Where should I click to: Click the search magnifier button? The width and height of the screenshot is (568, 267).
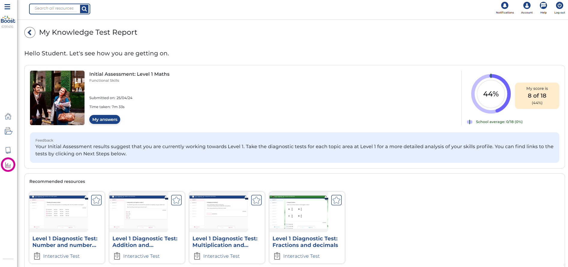(x=84, y=9)
